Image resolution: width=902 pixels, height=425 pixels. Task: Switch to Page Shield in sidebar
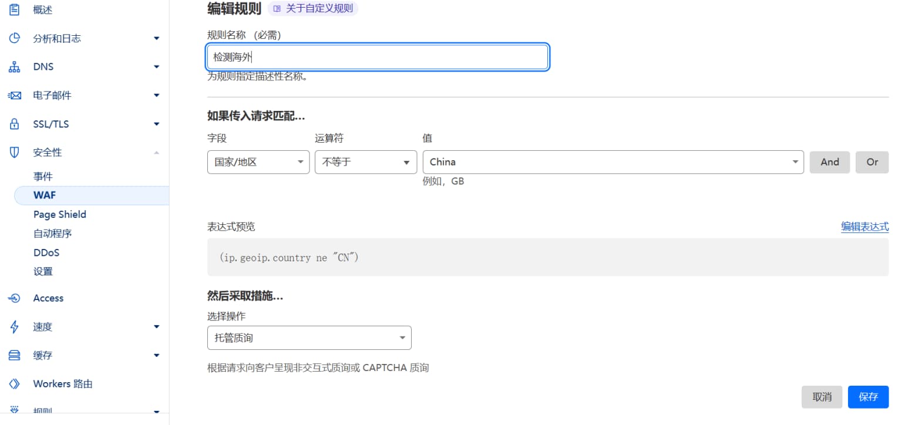(x=59, y=214)
